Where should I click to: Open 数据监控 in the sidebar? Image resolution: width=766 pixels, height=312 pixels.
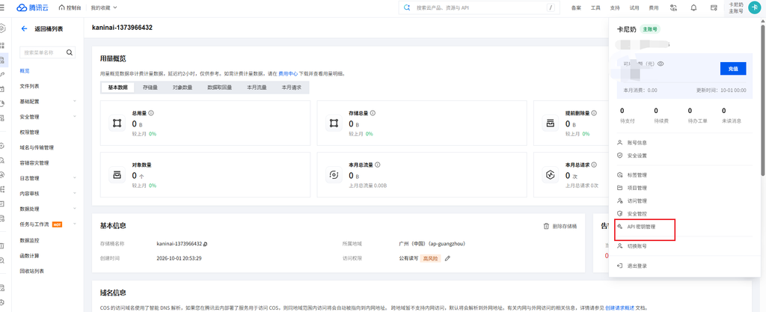click(x=29, y=240)
